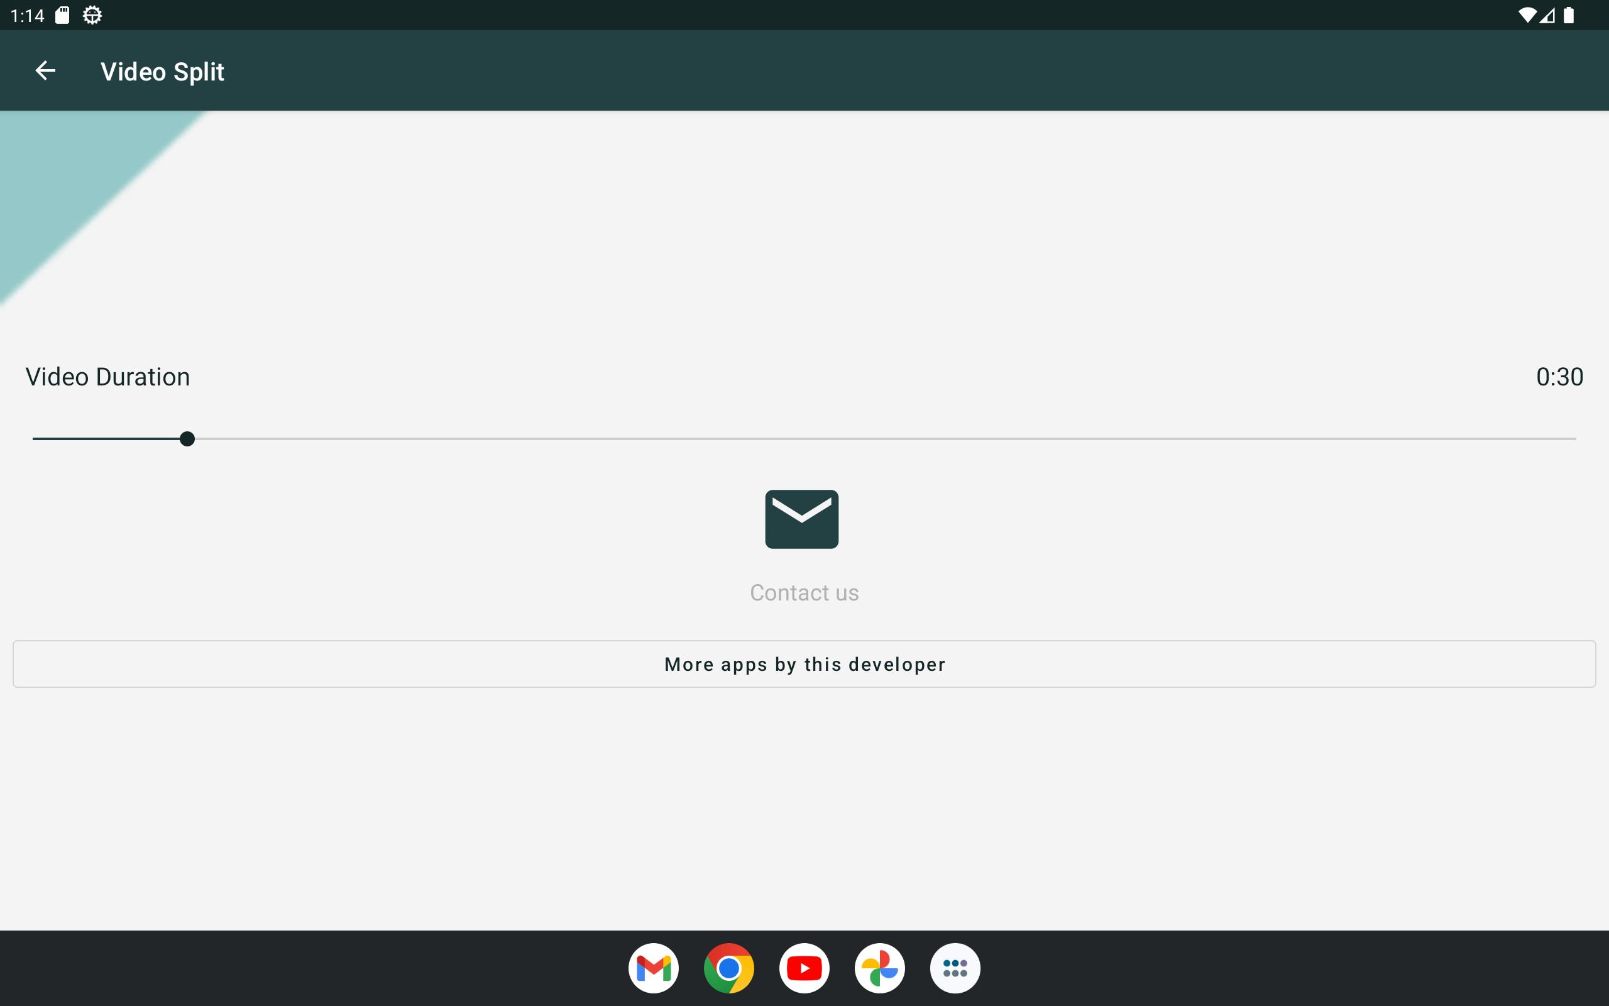Tap the 0:30 duration value
Screen dimensions: 1609x1006
(x=1559, y=377)
